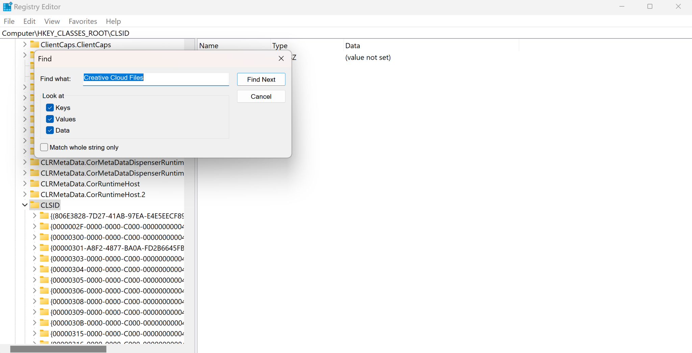Click the Find Next button

click(x=261, y=79)
